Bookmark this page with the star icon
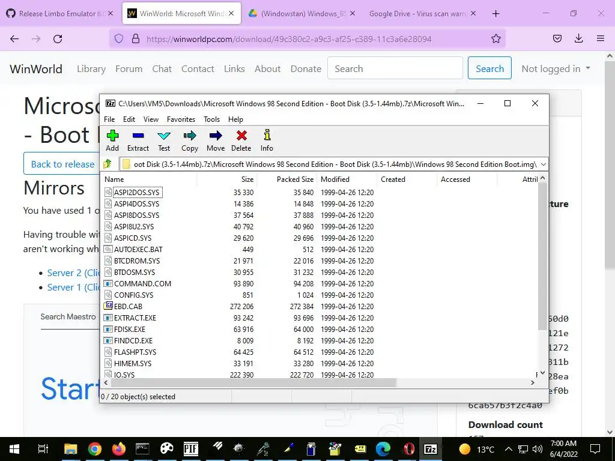615x461 pixels. 495,38
